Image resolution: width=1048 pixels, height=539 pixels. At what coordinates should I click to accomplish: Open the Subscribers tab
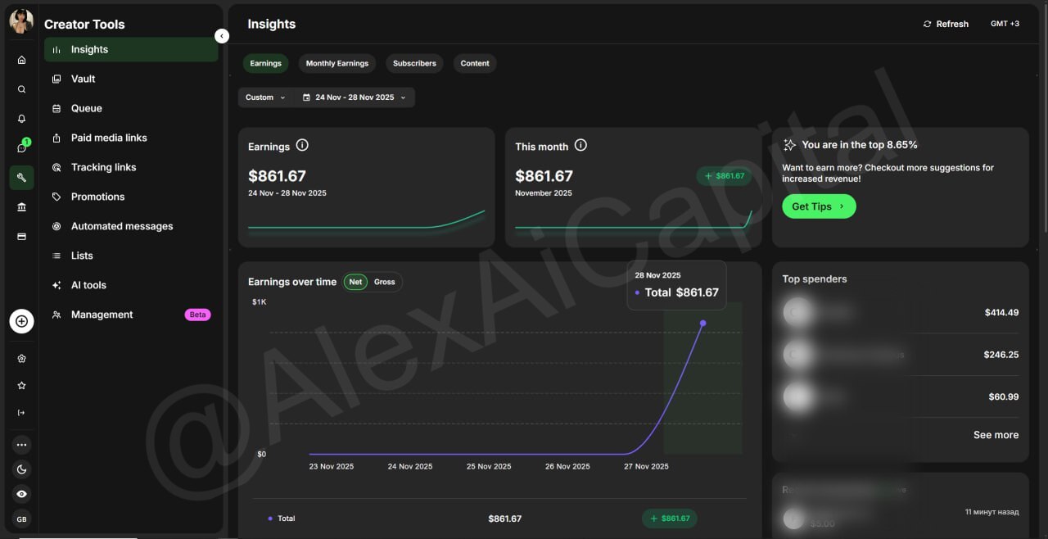(414, 63)
